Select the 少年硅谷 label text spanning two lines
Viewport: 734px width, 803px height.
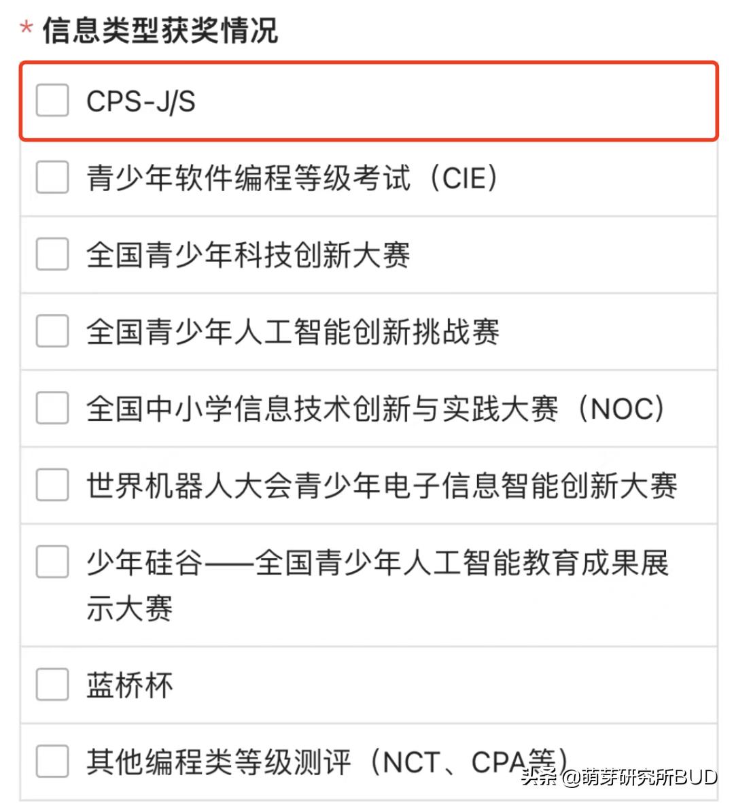click(x=378, y=585)
